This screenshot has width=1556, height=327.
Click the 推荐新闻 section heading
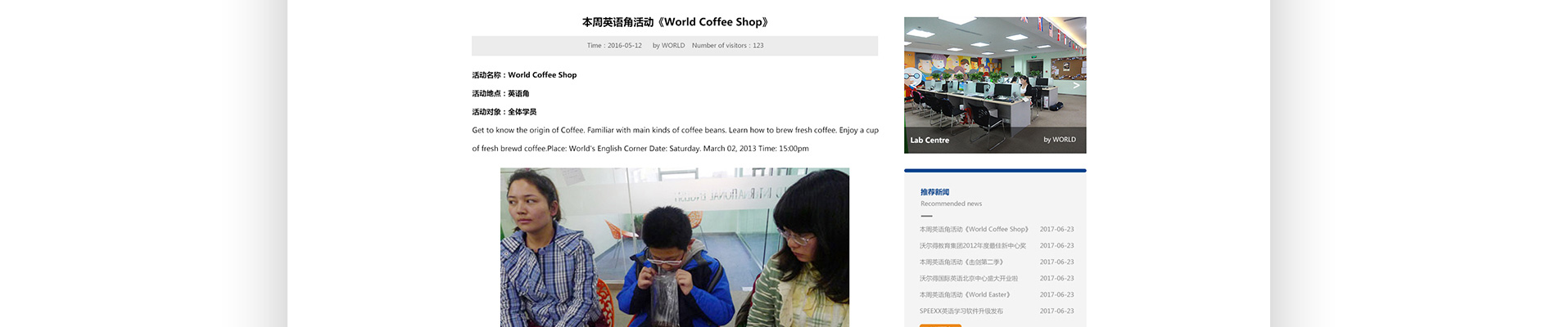click(x=934, y=192)
